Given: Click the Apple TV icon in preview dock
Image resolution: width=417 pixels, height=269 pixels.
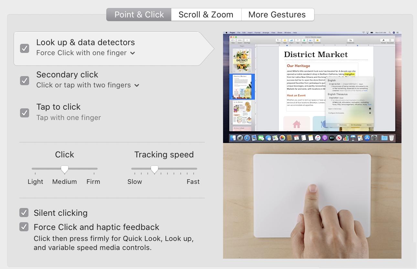Looking at the screenshot, I should [x=332, y=138].
